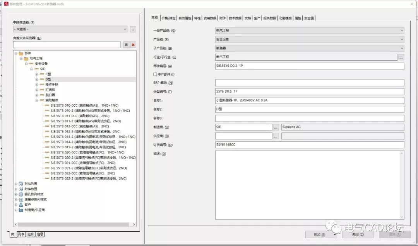Click the ... button beside 行业/子行业 field
The width and height of the screenshot is (418, 246).
coord(401,57)
